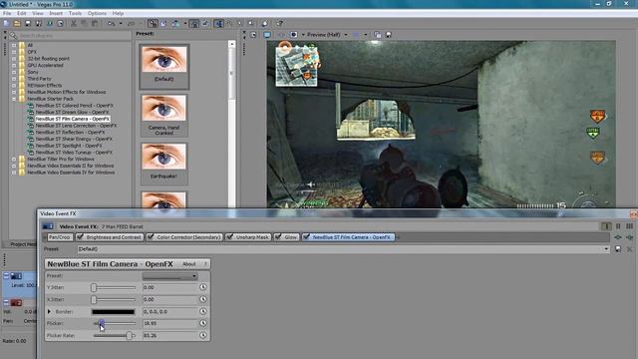638x359 pixels.
Task: Click the Y Jitter slider handle
Action: (x=94, y=287)
